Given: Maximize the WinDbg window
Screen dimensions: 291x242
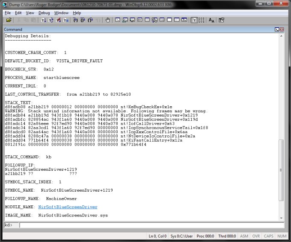Looking at the screenshot, I should click(269, 3).
